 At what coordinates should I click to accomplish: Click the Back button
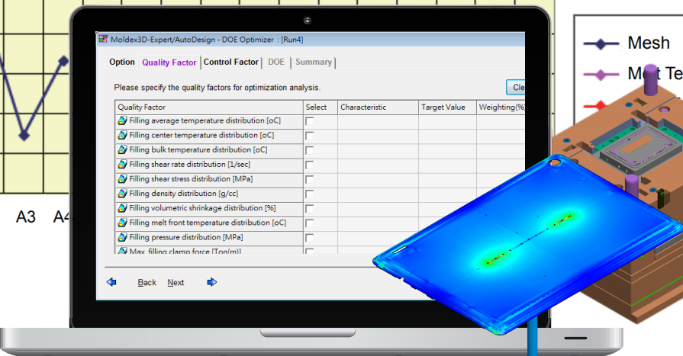[x=147, y=283]
